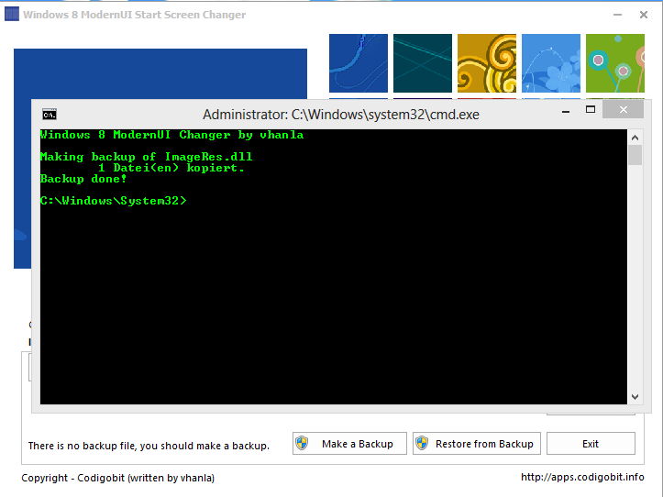The image size is (663, 497).
Task: Minimize the cmd.exe console window
Action: [x=566, y=111]
